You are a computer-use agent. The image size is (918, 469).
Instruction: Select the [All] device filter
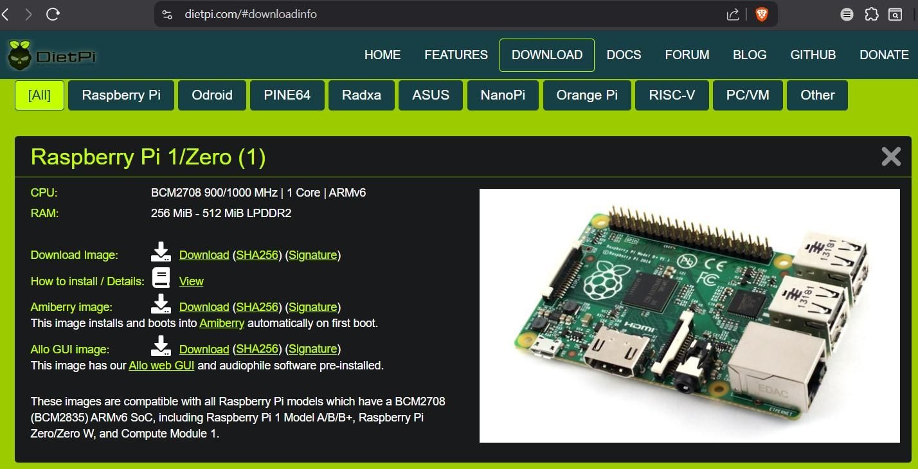coord(40,95)
